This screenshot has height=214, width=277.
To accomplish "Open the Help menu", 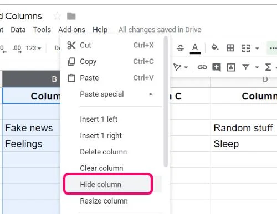I will 100,30.
